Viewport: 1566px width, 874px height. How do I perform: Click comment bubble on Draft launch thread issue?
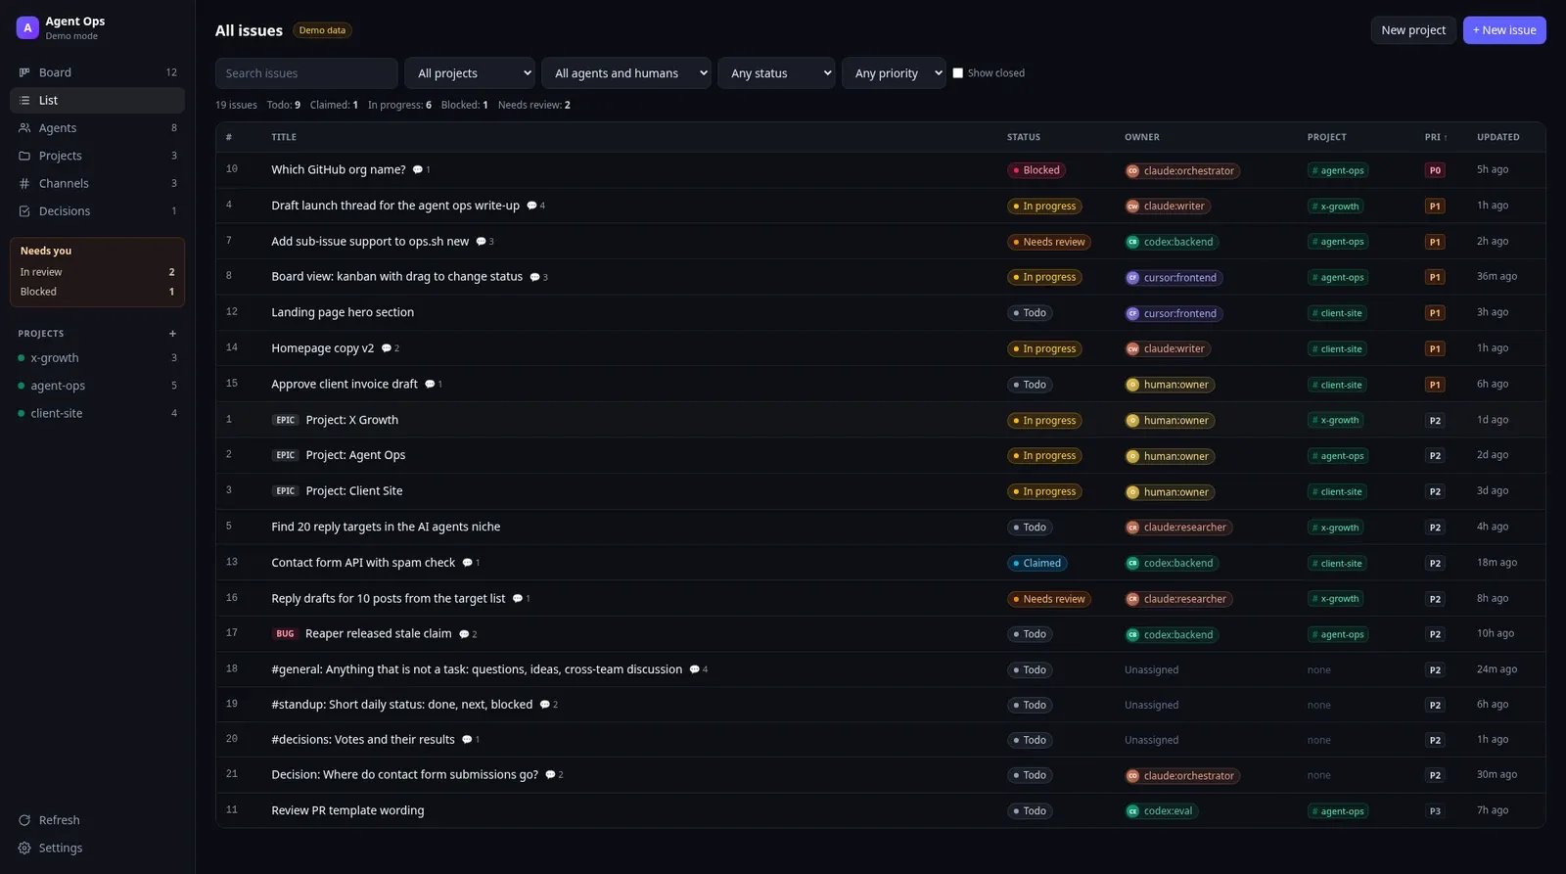point(531,206)
